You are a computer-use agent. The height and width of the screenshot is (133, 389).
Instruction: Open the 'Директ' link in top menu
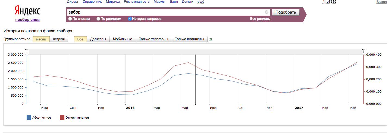tap(73, 2)
